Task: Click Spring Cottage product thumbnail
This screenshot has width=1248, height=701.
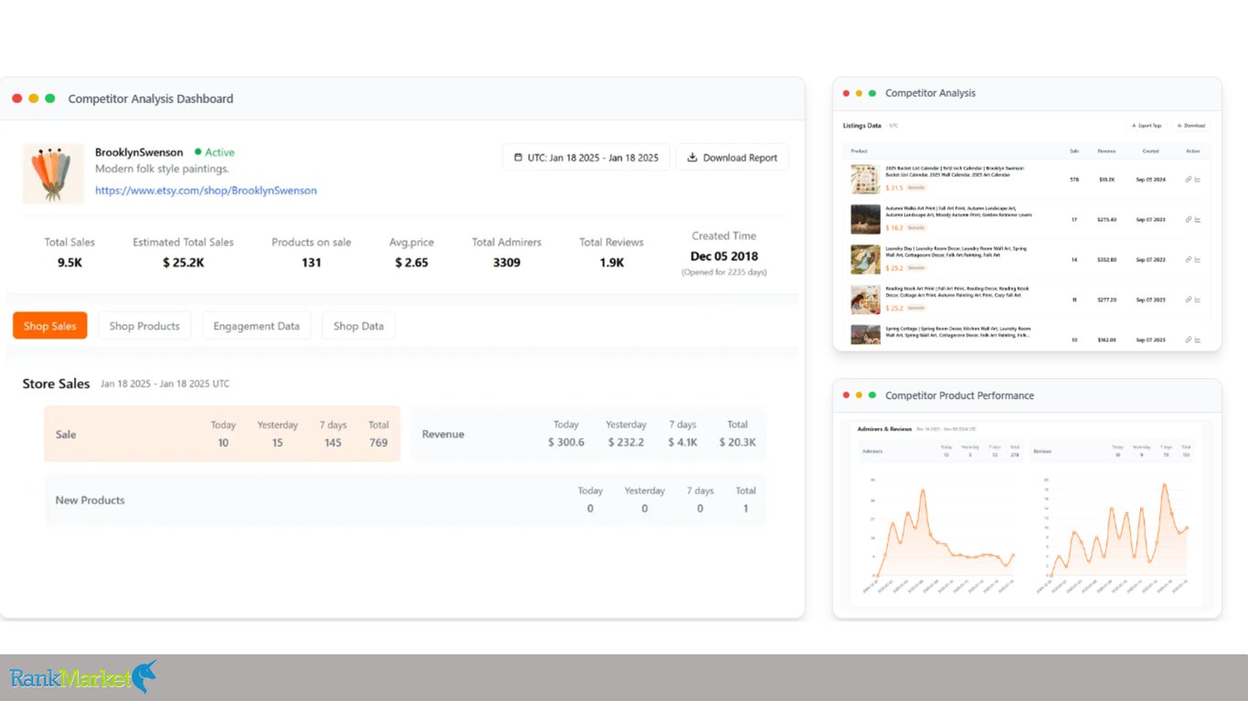Action: (865, 334)
